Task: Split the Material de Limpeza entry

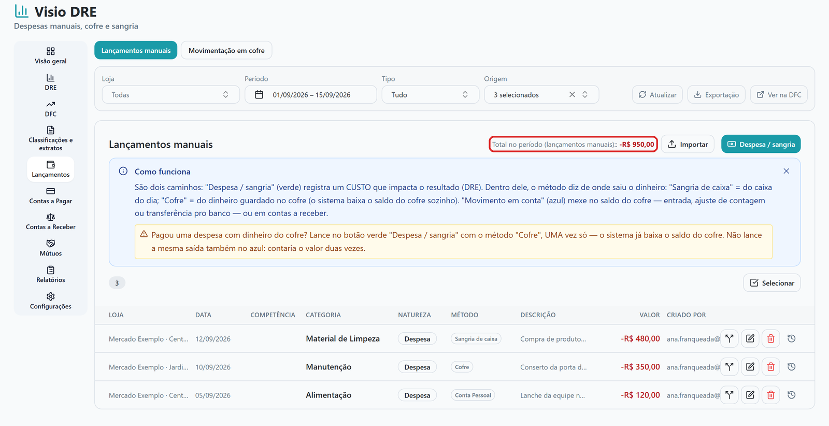Action: coord(729,339)
